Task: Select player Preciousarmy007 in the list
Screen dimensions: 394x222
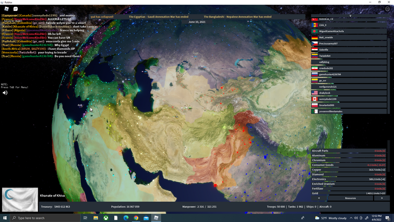Action: tap(349, 43)
